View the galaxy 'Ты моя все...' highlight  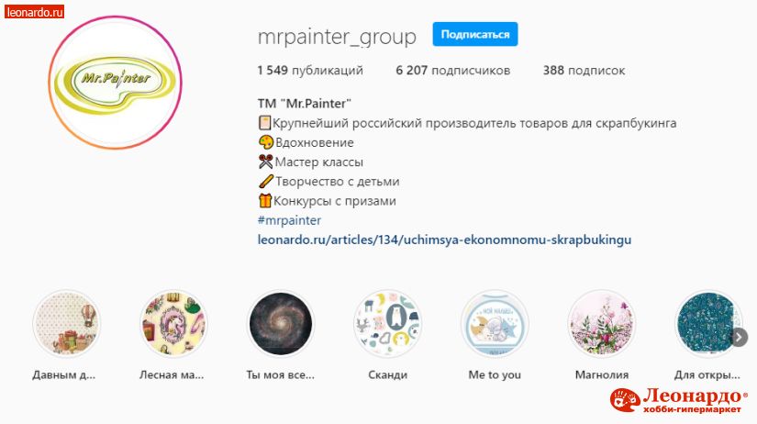pos(281,324)
